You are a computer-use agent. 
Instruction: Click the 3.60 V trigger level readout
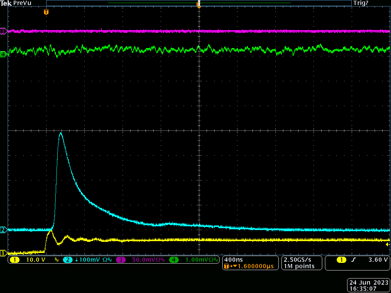coord(378,260)
